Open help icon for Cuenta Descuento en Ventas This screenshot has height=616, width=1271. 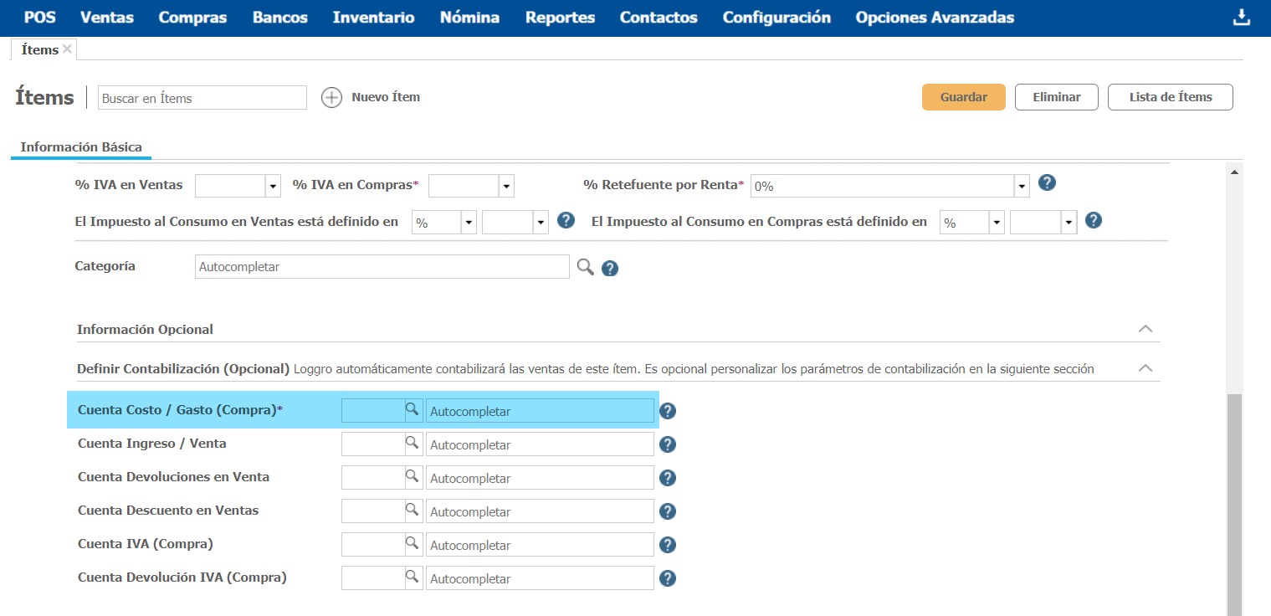pos(668,511)
